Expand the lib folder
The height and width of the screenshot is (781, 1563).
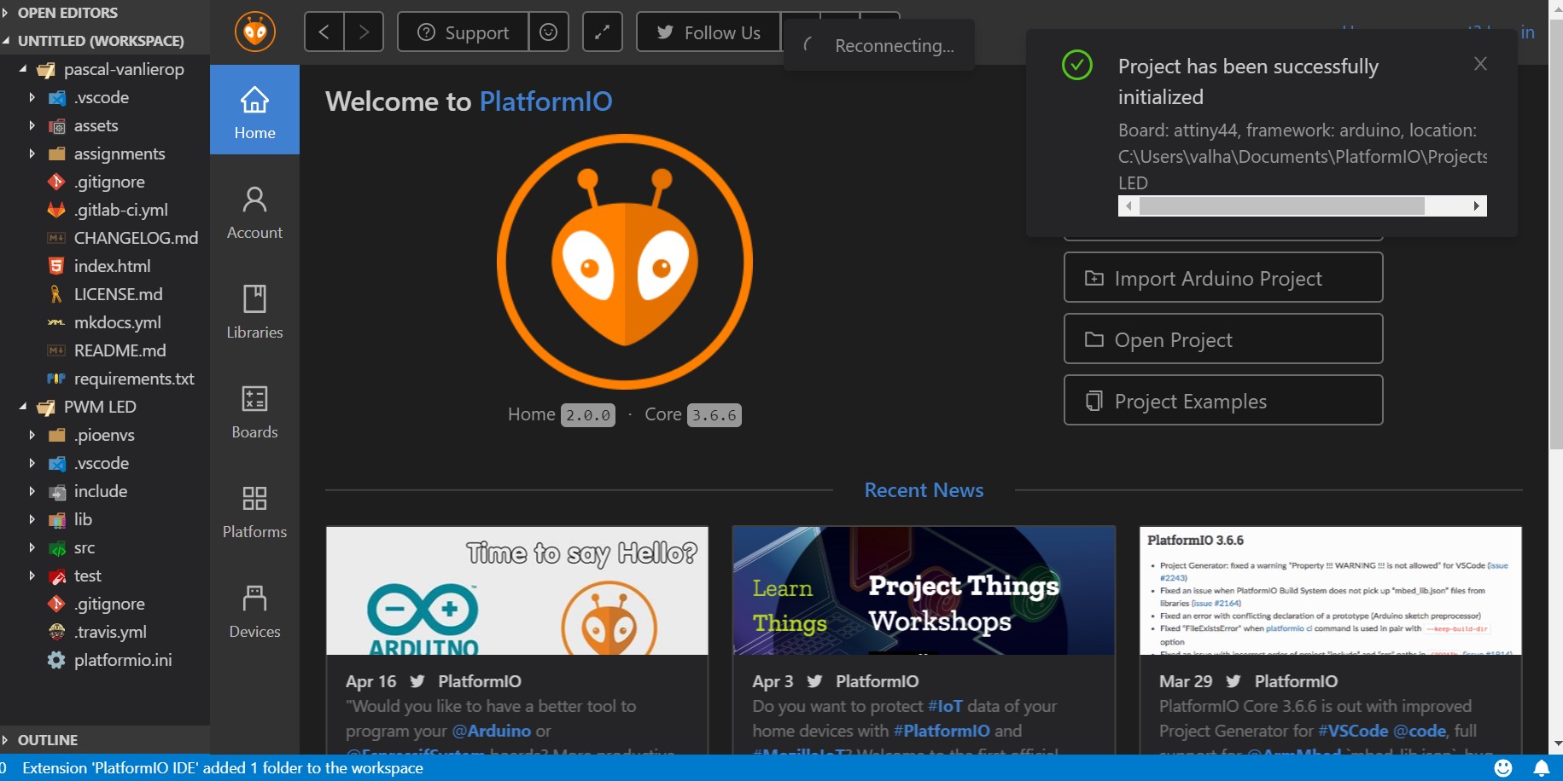click(32, 519)
